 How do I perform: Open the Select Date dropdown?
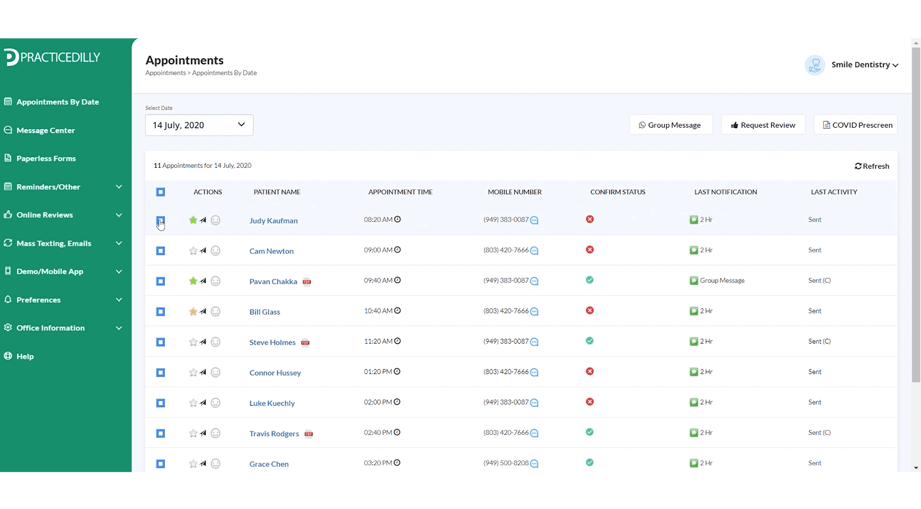199,125
